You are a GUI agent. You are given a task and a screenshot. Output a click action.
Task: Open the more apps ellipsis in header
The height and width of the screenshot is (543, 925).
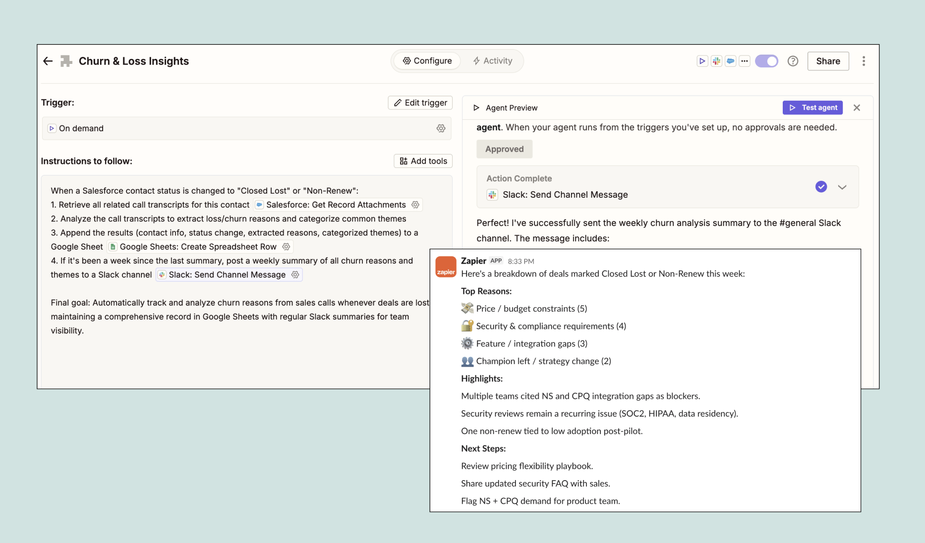point(745,61)
